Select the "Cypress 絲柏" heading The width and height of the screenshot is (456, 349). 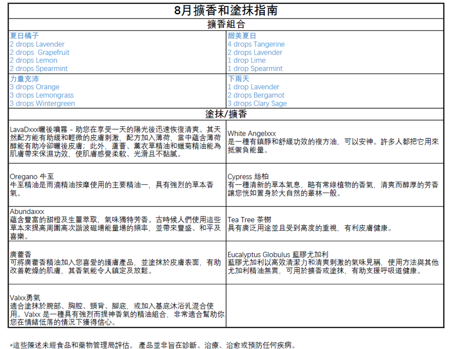248,177
